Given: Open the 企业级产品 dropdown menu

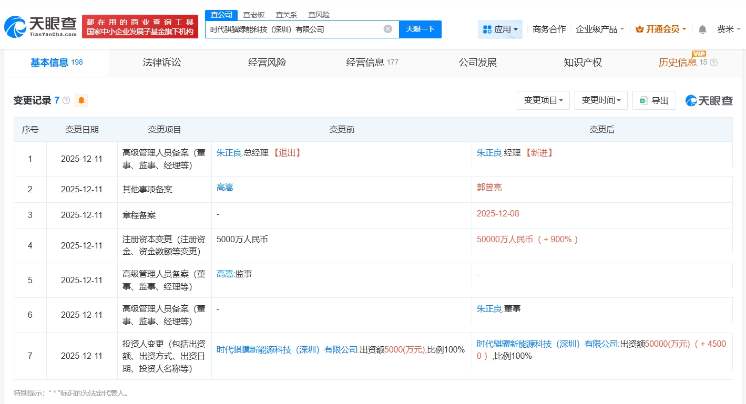Looking at the screenshot, I should point(600,29).
